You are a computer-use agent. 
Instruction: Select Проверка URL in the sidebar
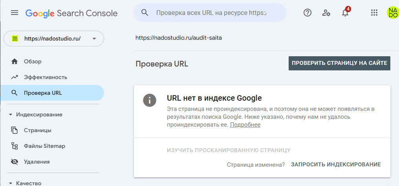[x=42, y=93]
